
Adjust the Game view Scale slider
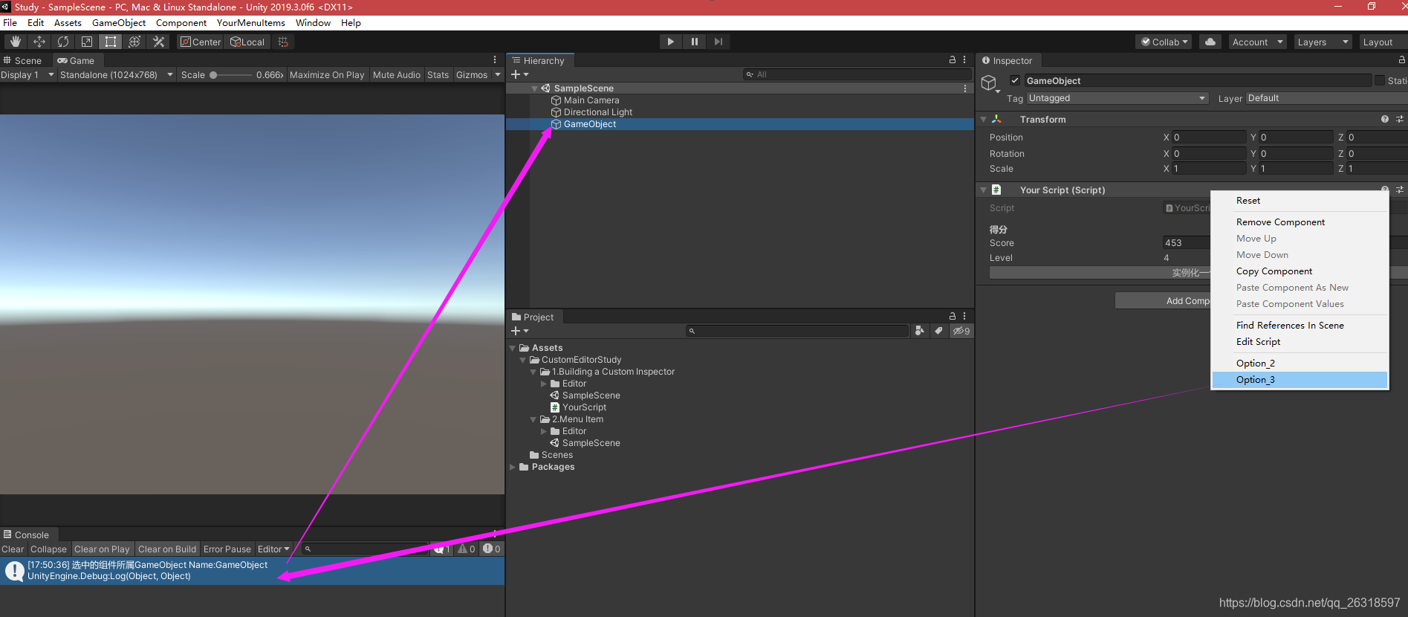click(230, 75)
